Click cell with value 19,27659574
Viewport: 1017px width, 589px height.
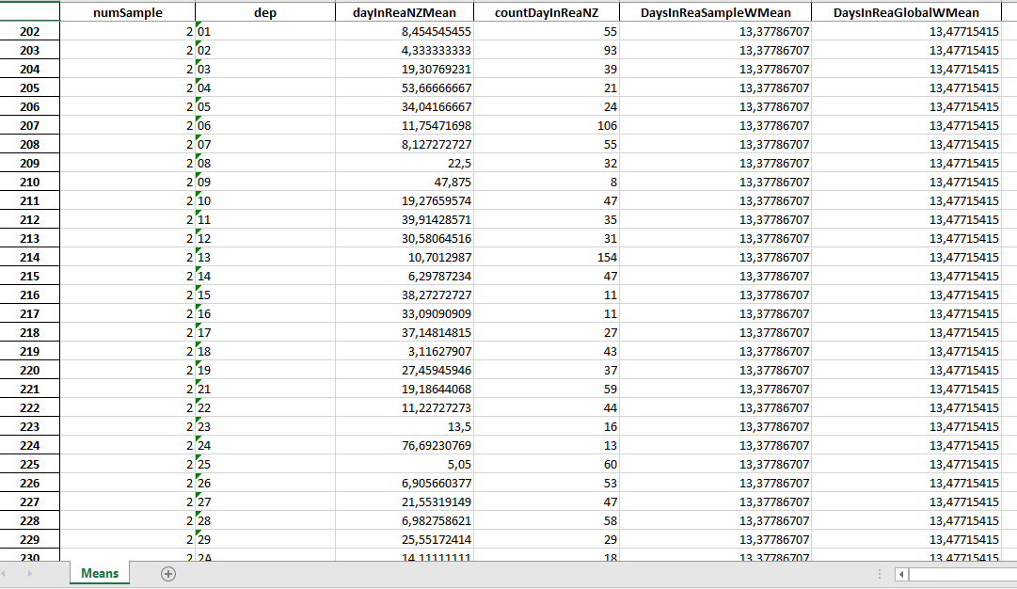pyautogui.click(x=405, y=201)
